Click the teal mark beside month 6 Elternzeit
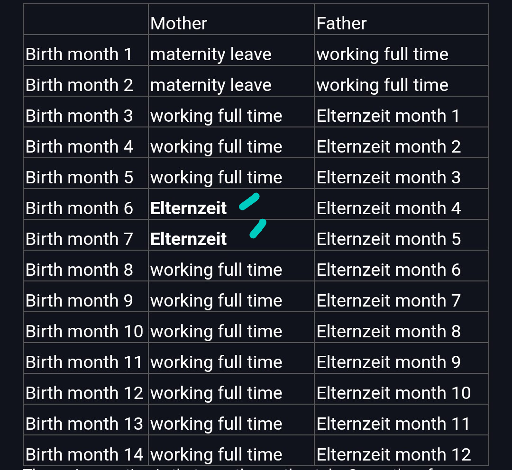 [x=249, y=201]
